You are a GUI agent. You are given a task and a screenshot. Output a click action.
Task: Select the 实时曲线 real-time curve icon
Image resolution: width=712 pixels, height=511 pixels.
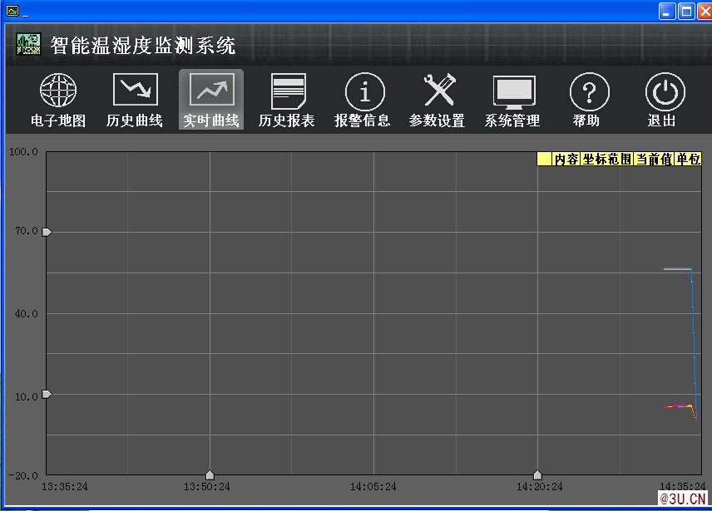point(211,90)
